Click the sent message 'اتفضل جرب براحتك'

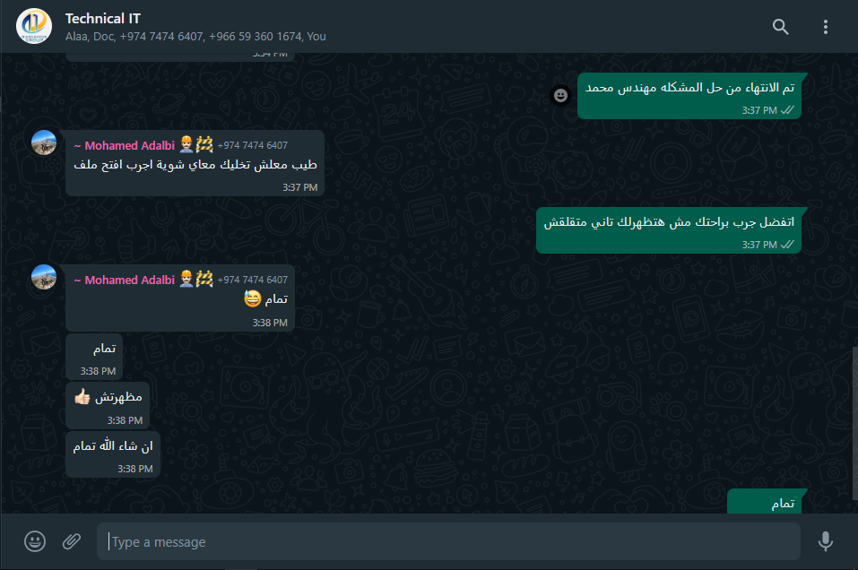[x=669, y=230]
